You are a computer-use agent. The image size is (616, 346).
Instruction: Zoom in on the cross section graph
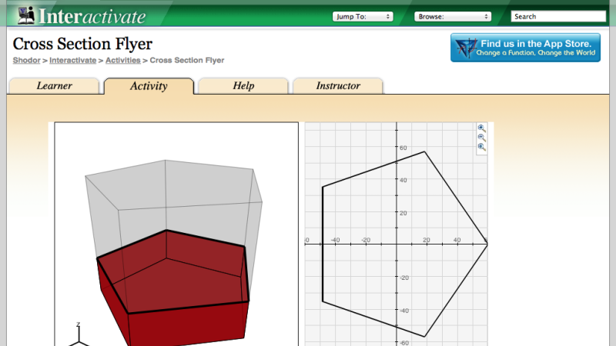coord(482,128)
